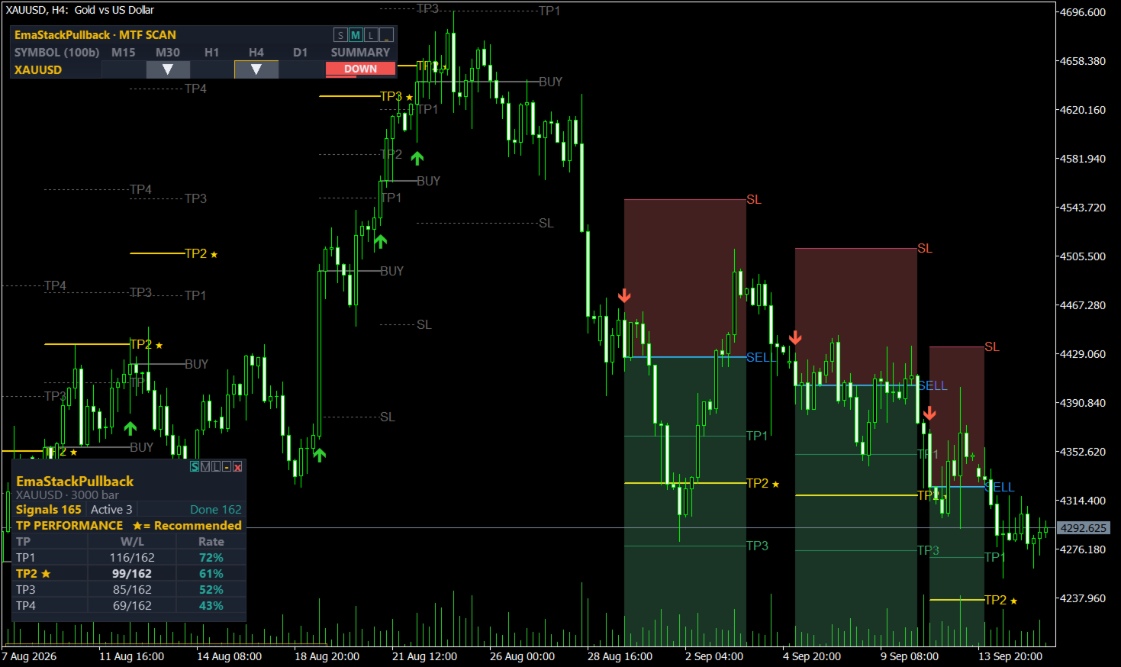Set MTF Scan panel to small size (S)
The image size is (1121, 667).
pos(340,35)
